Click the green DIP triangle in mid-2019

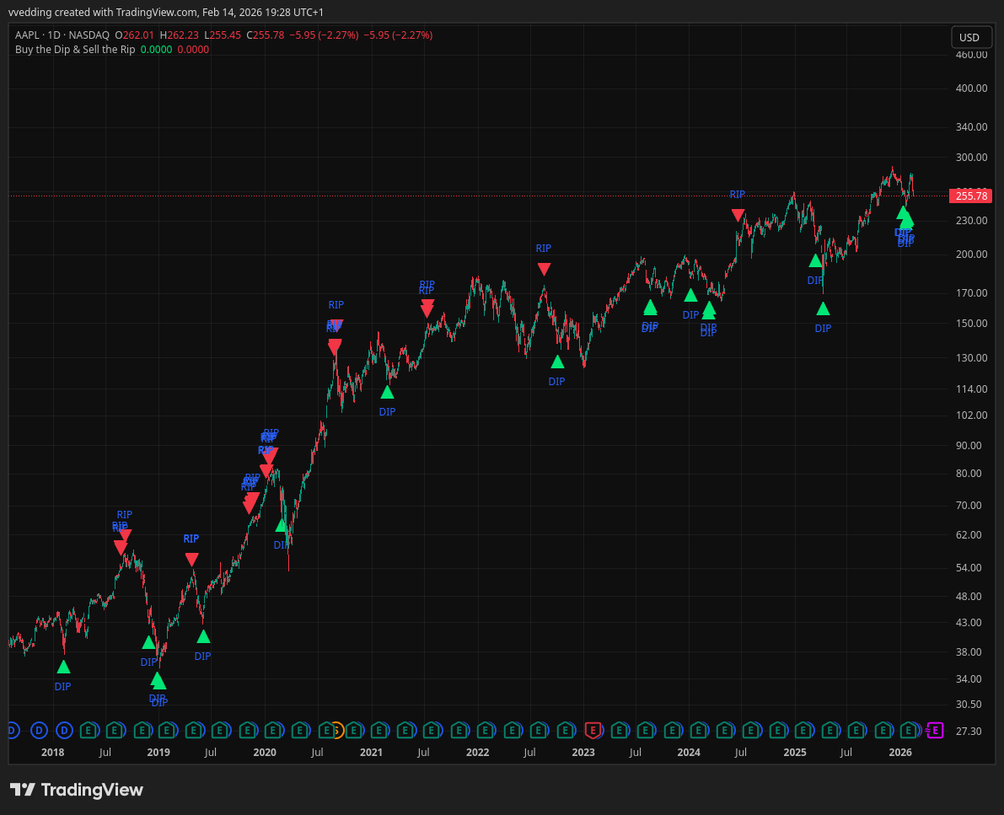pos(203,636)
